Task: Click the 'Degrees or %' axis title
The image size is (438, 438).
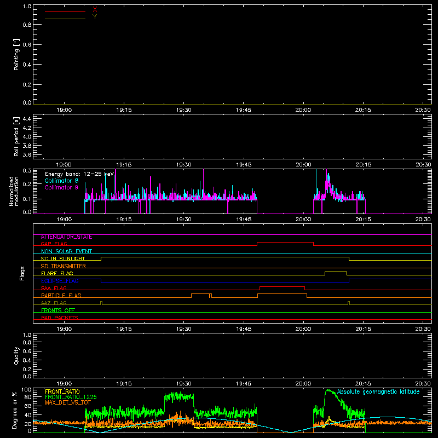Action: (x=15, y=410)
